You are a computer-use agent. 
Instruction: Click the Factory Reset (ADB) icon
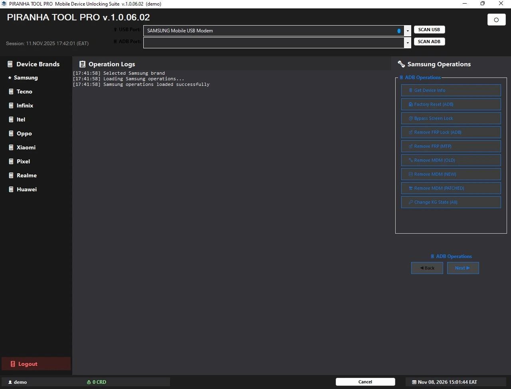click(410, 104)
